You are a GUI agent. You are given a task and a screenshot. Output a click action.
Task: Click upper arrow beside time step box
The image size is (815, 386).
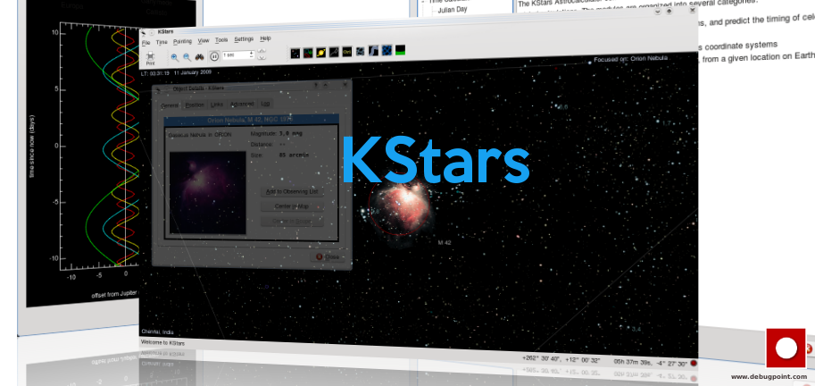[262, 51]
